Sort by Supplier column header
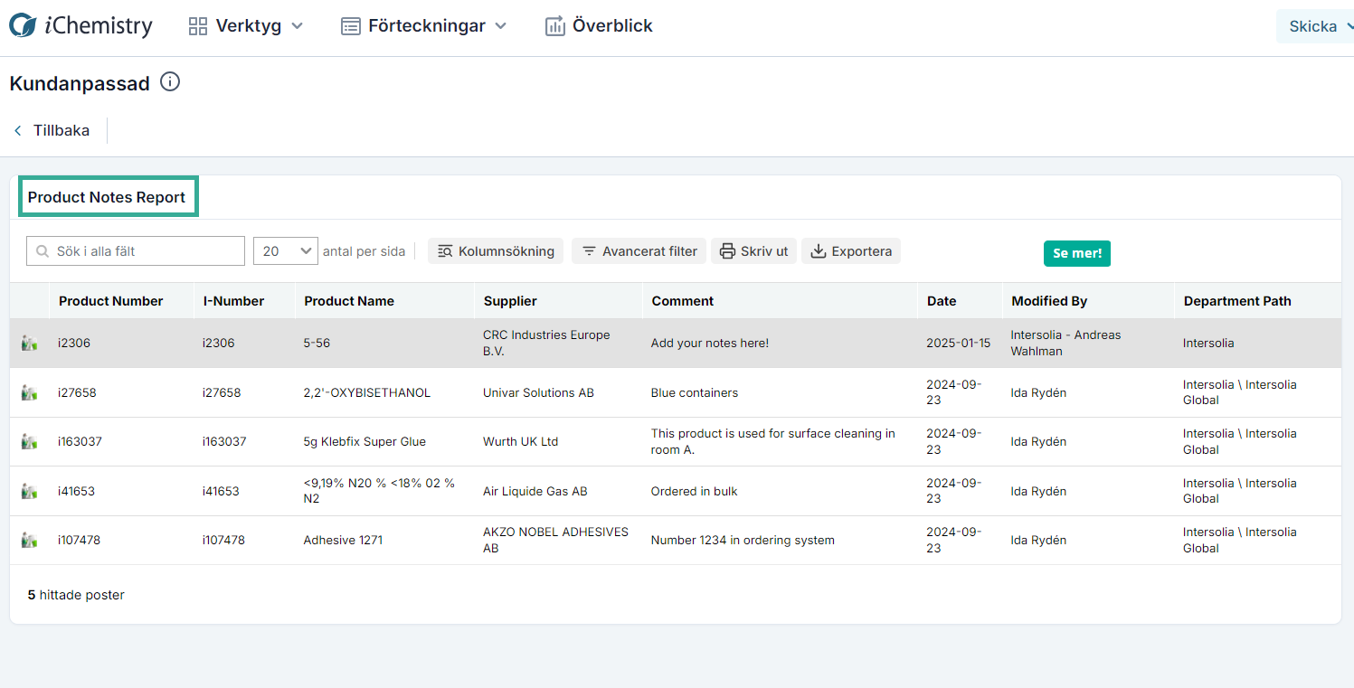The height and width of the screenshot is (688, 1354). [510, 301]
